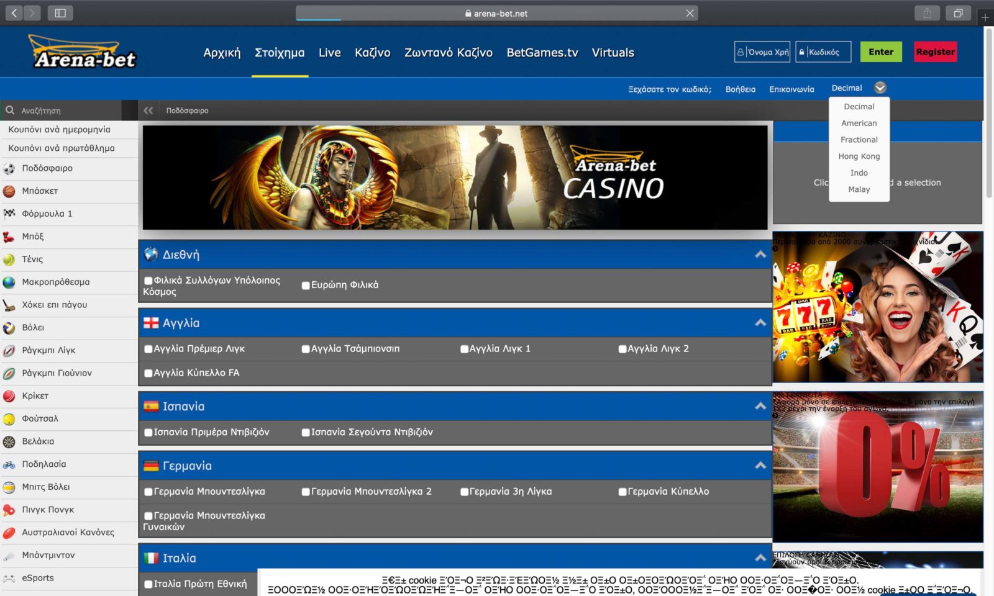
Task: Open the Κουπόνι ανά ημερομηνία link
Action: click(59, 130)
